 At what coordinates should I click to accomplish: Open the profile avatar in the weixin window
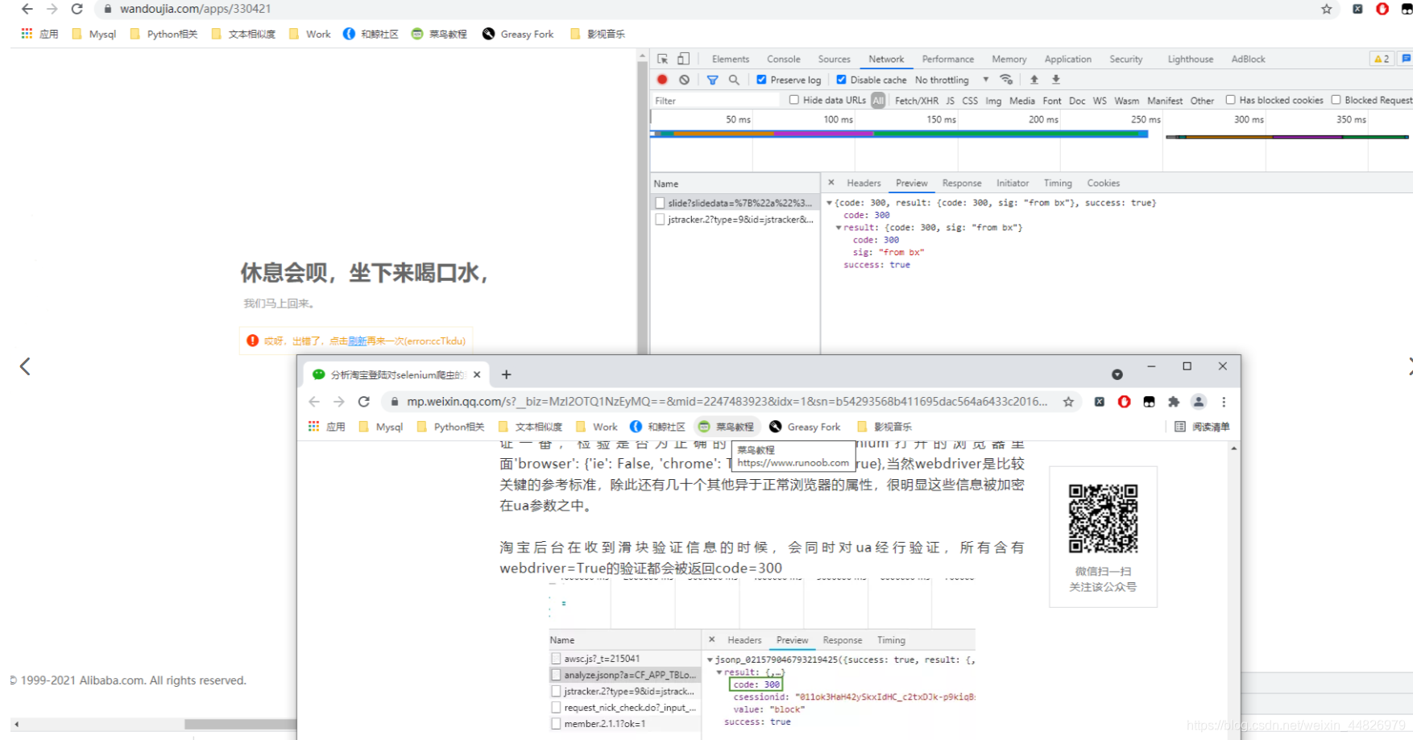pyautogui.click(x=1199, y=402)
